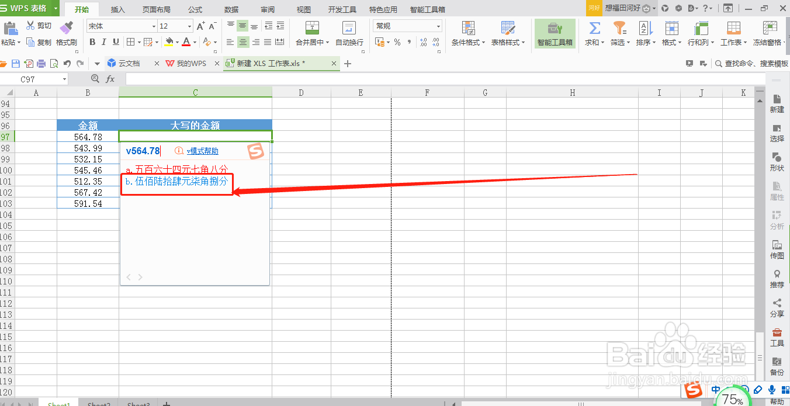Image resolution: width=790 pixels, height=406 pixels.
Task: Open the fill color dropdown arrow
Action: (177, 42)
